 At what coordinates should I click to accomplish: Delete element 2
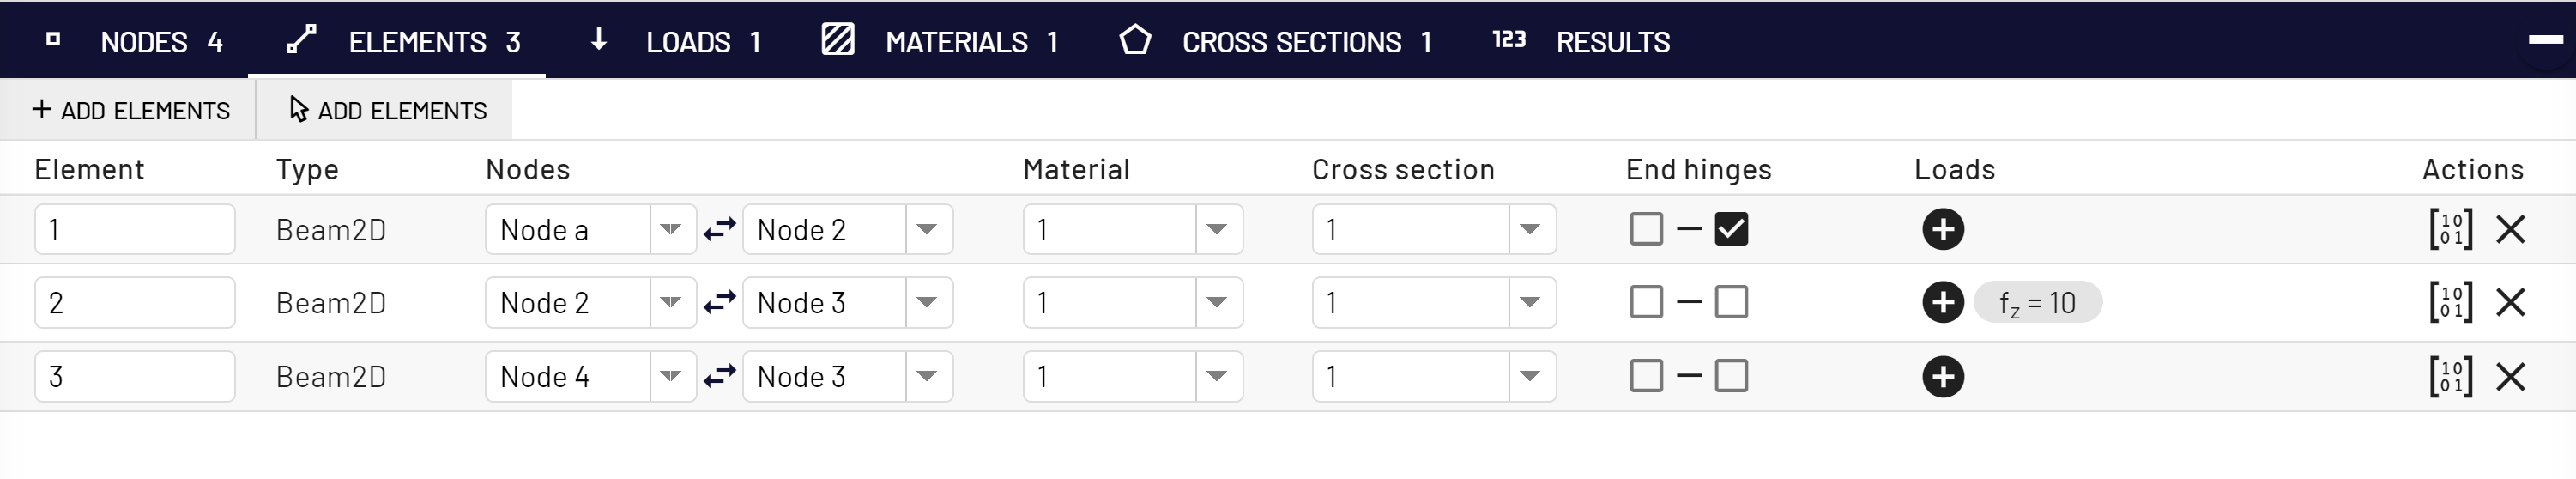click(2511, 303)
